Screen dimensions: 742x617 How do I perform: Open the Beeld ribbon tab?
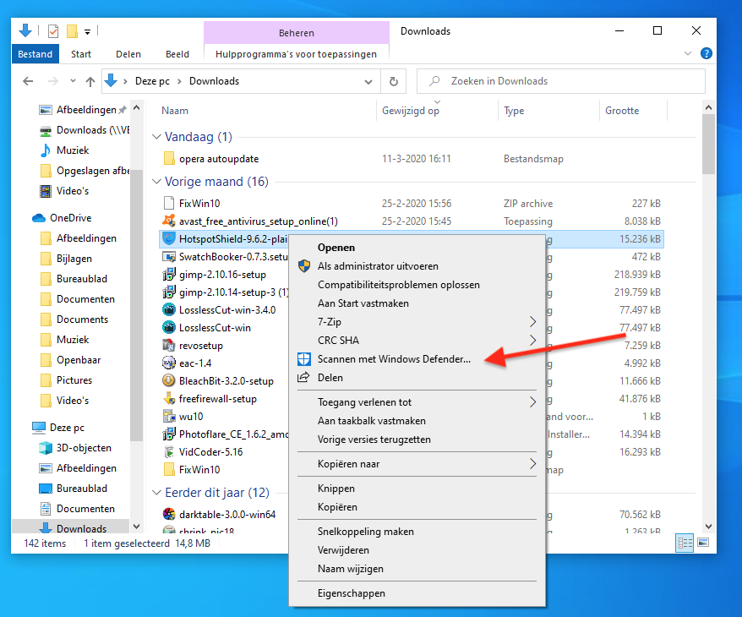pos(177,54)
